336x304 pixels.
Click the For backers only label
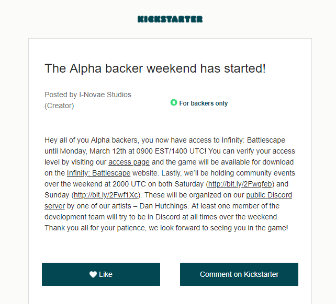(x=204, y=103)
